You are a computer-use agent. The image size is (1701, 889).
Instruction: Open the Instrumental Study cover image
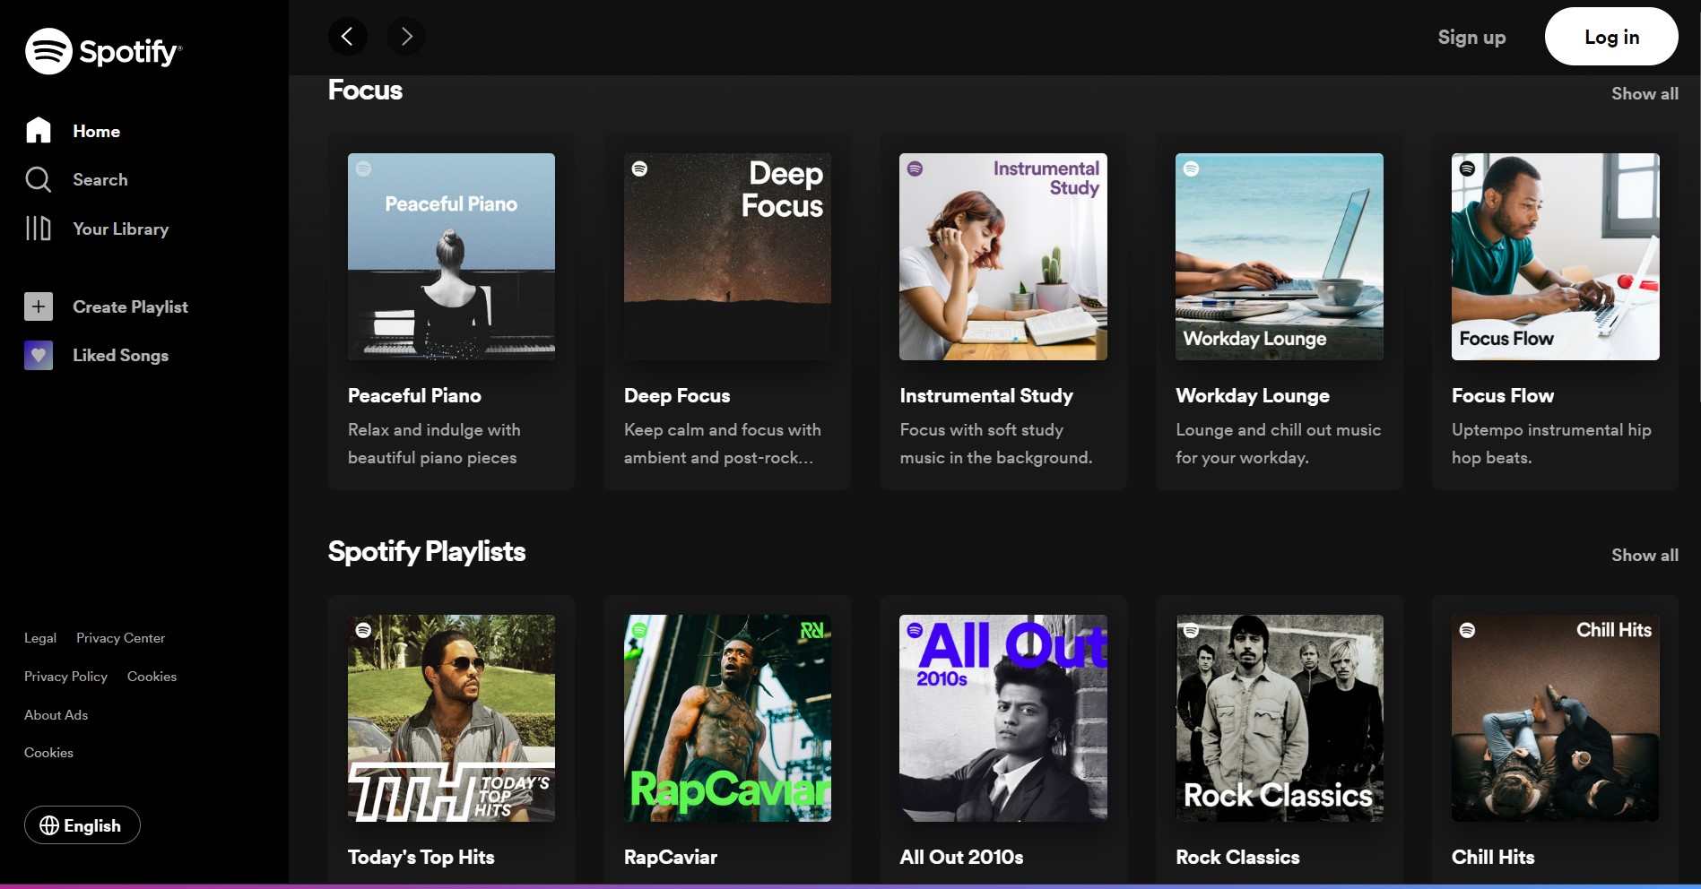tap(1003, 256)
